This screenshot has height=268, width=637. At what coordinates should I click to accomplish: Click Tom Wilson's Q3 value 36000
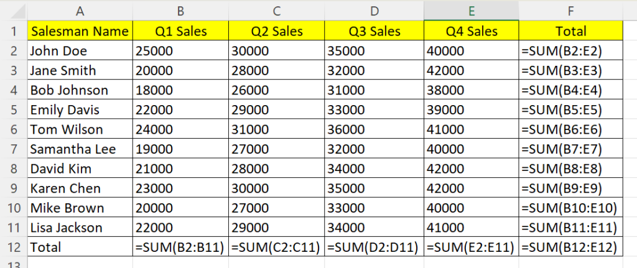[373, 130]
